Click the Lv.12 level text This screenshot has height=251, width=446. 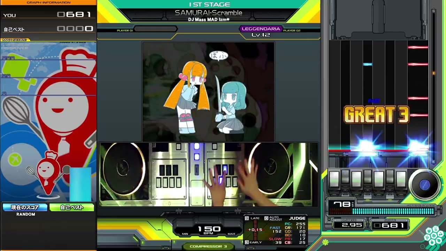click(x=261, y=35)
